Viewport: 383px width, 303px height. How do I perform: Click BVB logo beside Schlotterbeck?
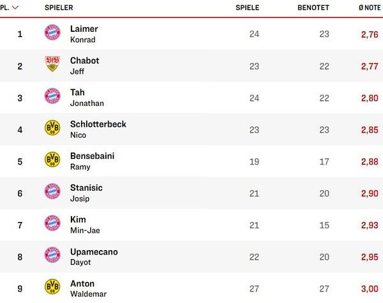[52, 129]
